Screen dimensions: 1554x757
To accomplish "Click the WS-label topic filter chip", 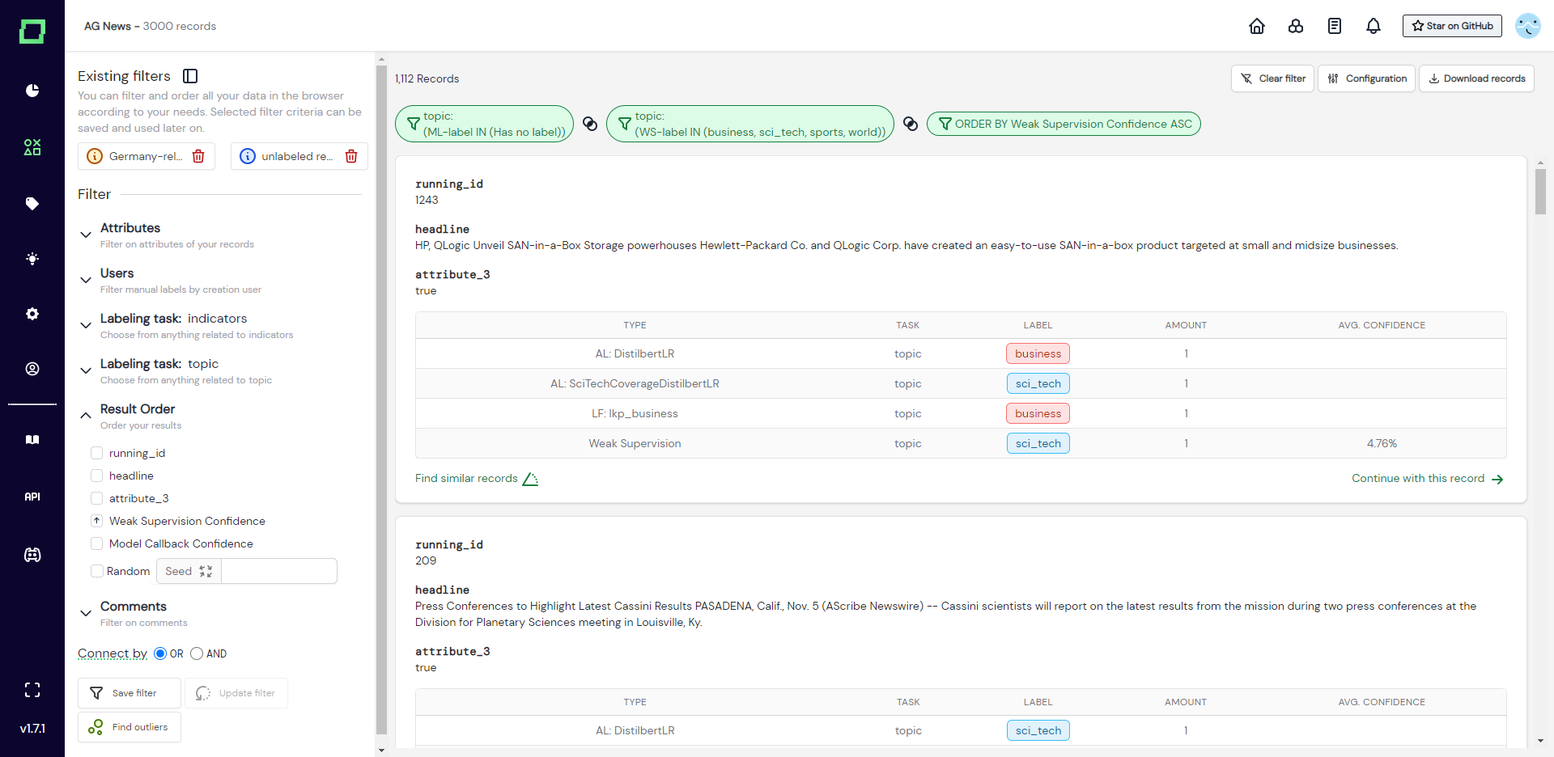I will pos(750,124).
